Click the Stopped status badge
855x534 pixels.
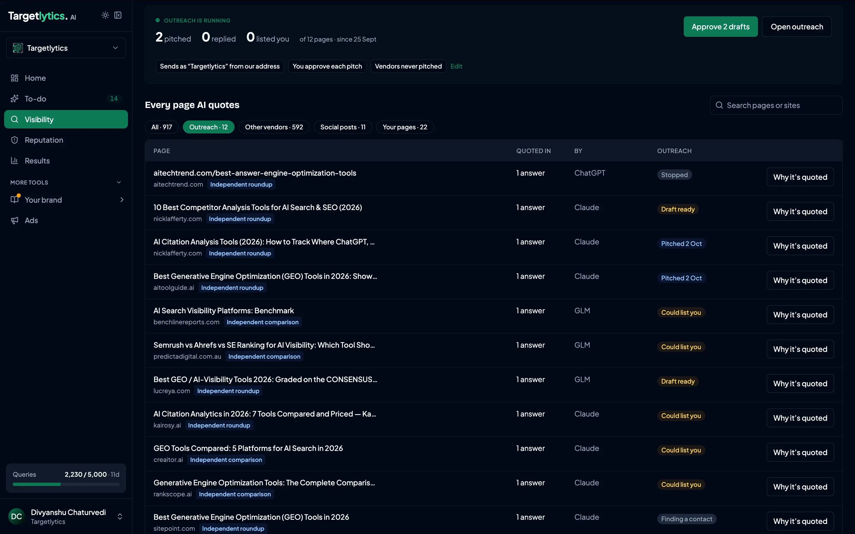tap(674, 175)
